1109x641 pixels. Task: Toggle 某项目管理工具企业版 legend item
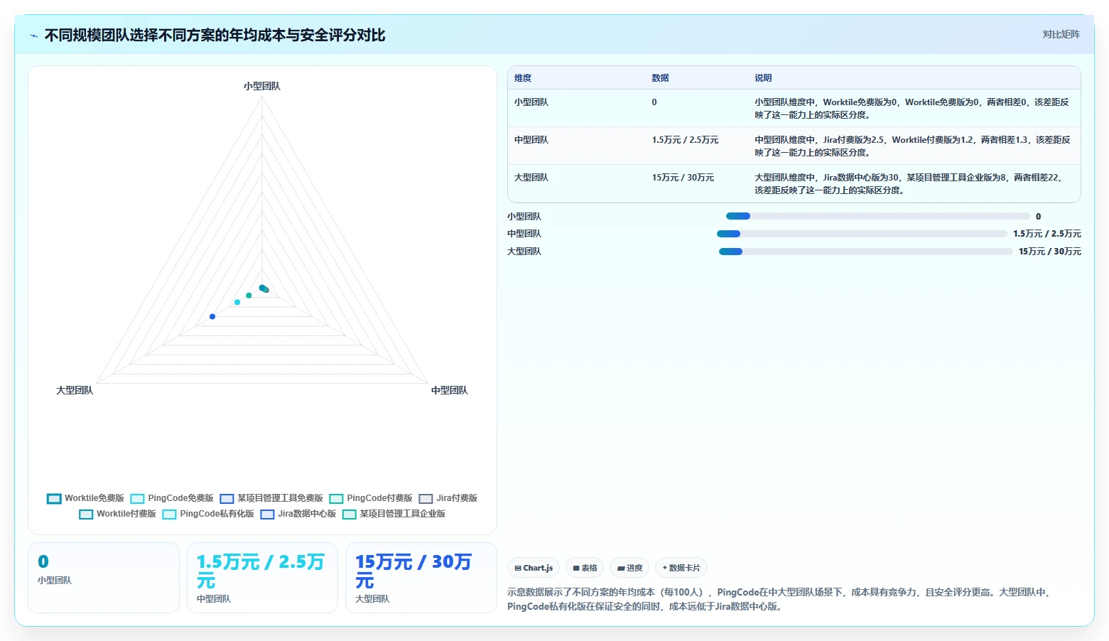click(394, 515)
